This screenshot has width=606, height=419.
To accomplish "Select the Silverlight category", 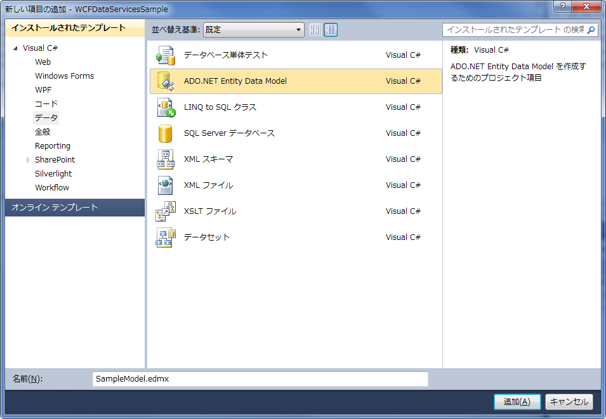I will [53, 173].
